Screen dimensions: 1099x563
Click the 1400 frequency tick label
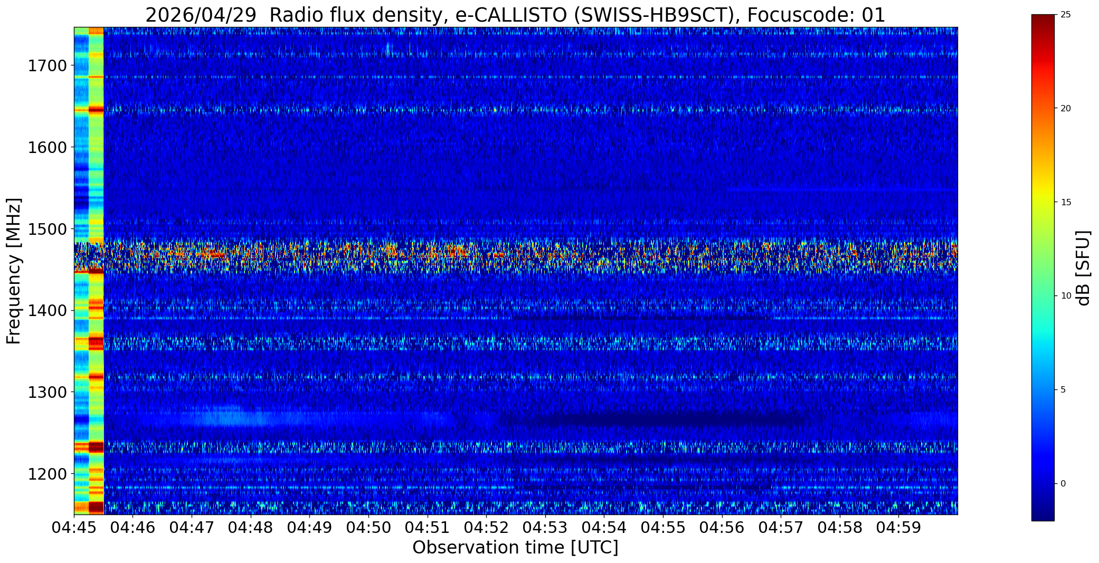coord(47,310)
